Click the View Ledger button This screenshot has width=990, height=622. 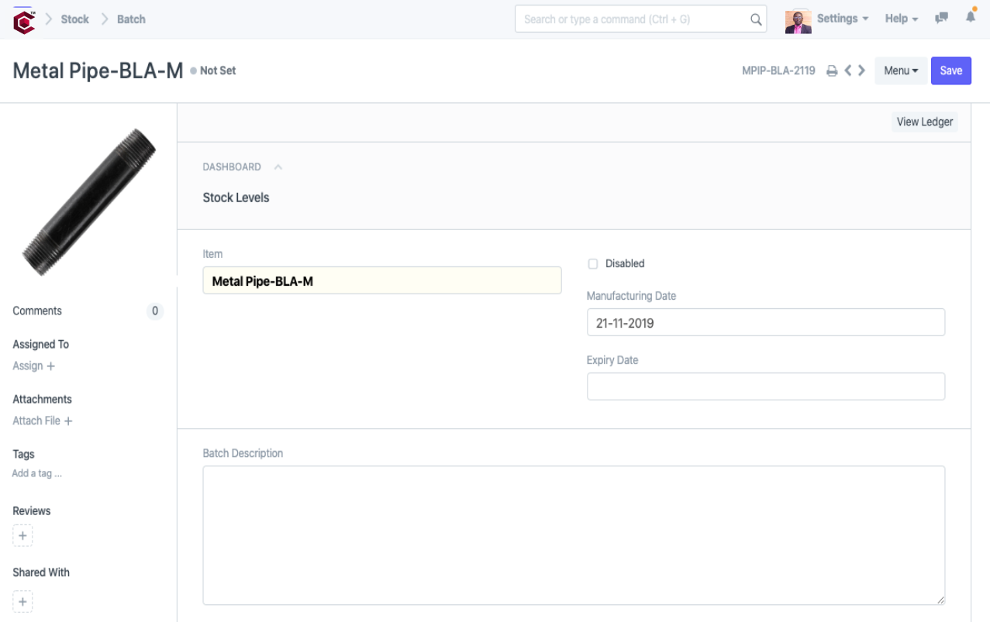[924, 122]
